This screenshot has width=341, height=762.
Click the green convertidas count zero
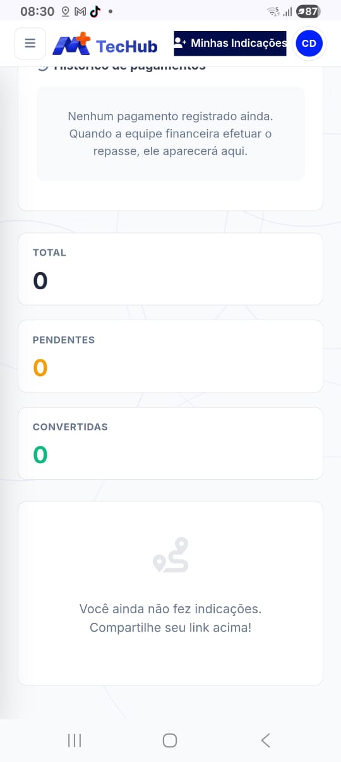point(40,454)
